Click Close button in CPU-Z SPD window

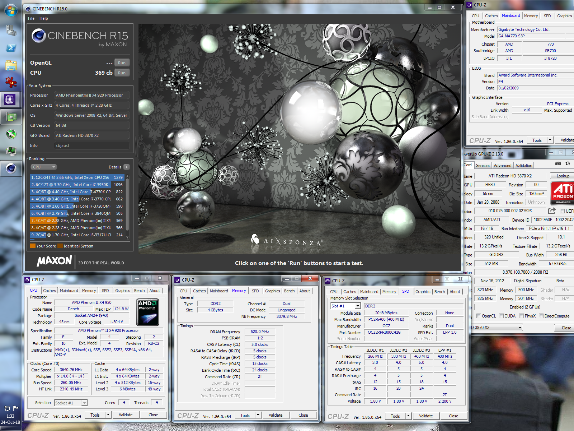point(453,416)
